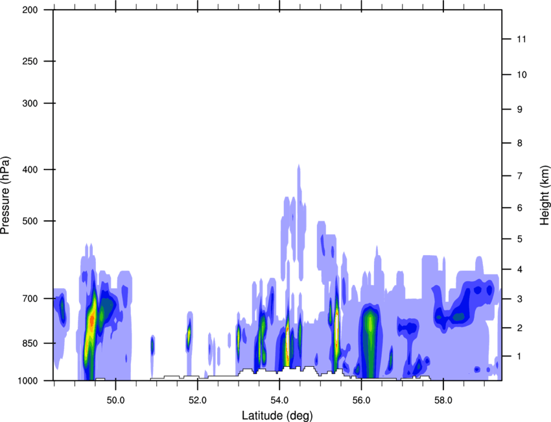Pick the 8 km height label
551x422 pixels.
point(520,143)
